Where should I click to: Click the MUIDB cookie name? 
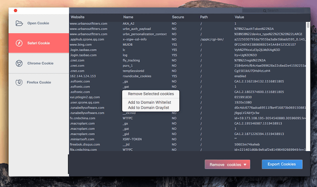[128, 45]
